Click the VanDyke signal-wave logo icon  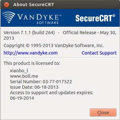click(x=9, y=17)
